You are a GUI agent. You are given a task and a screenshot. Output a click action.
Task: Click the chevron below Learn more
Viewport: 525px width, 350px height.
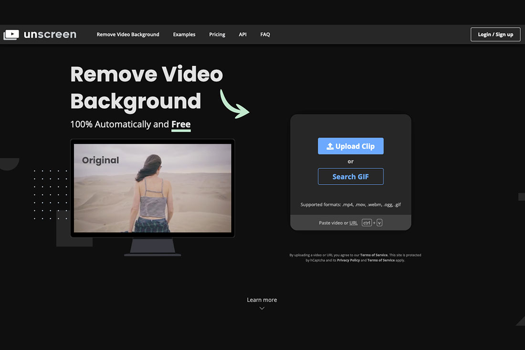(262, 308)
